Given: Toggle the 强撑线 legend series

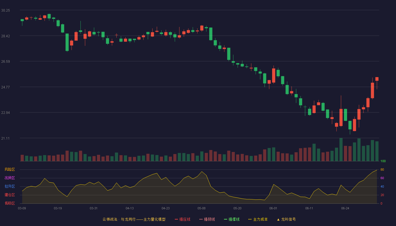Looking at the screenshot, I should point(232,219).
